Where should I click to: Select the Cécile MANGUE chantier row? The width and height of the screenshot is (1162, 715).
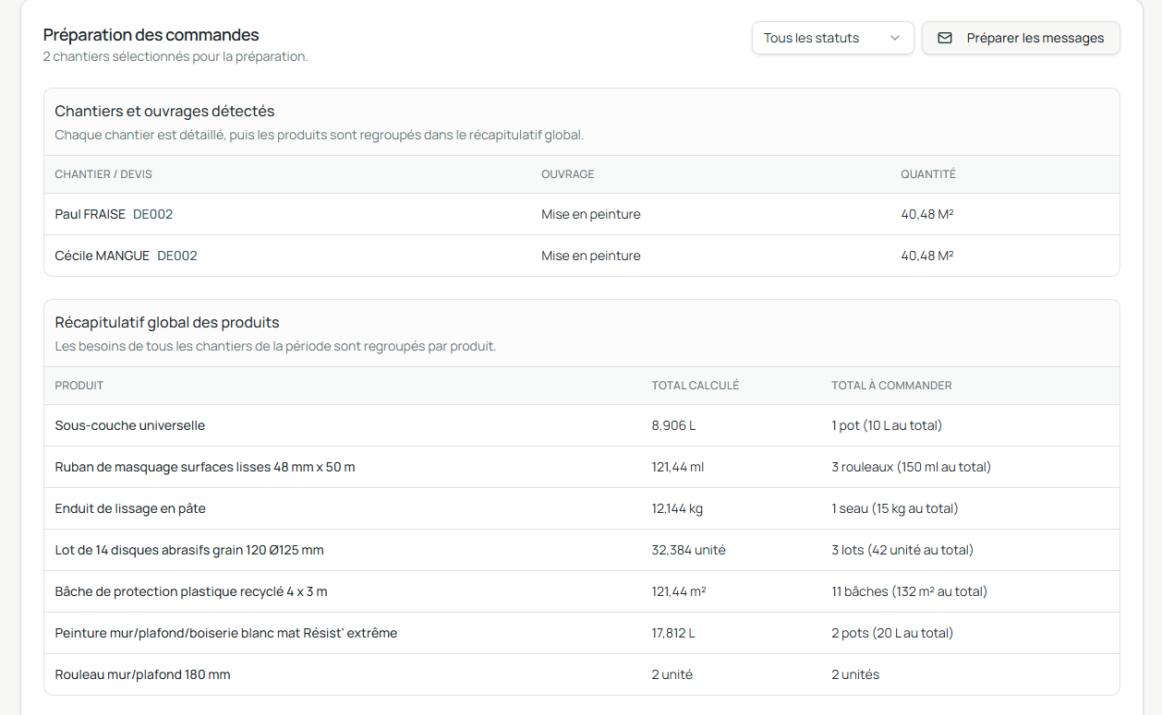pyautogui.click(x=582, y=256)
